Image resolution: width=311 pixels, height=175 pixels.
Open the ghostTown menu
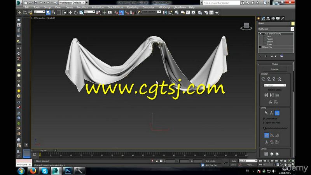click(180, 7)
